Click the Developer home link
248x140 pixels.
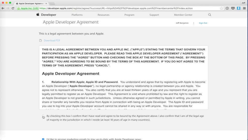click(49, 15)
